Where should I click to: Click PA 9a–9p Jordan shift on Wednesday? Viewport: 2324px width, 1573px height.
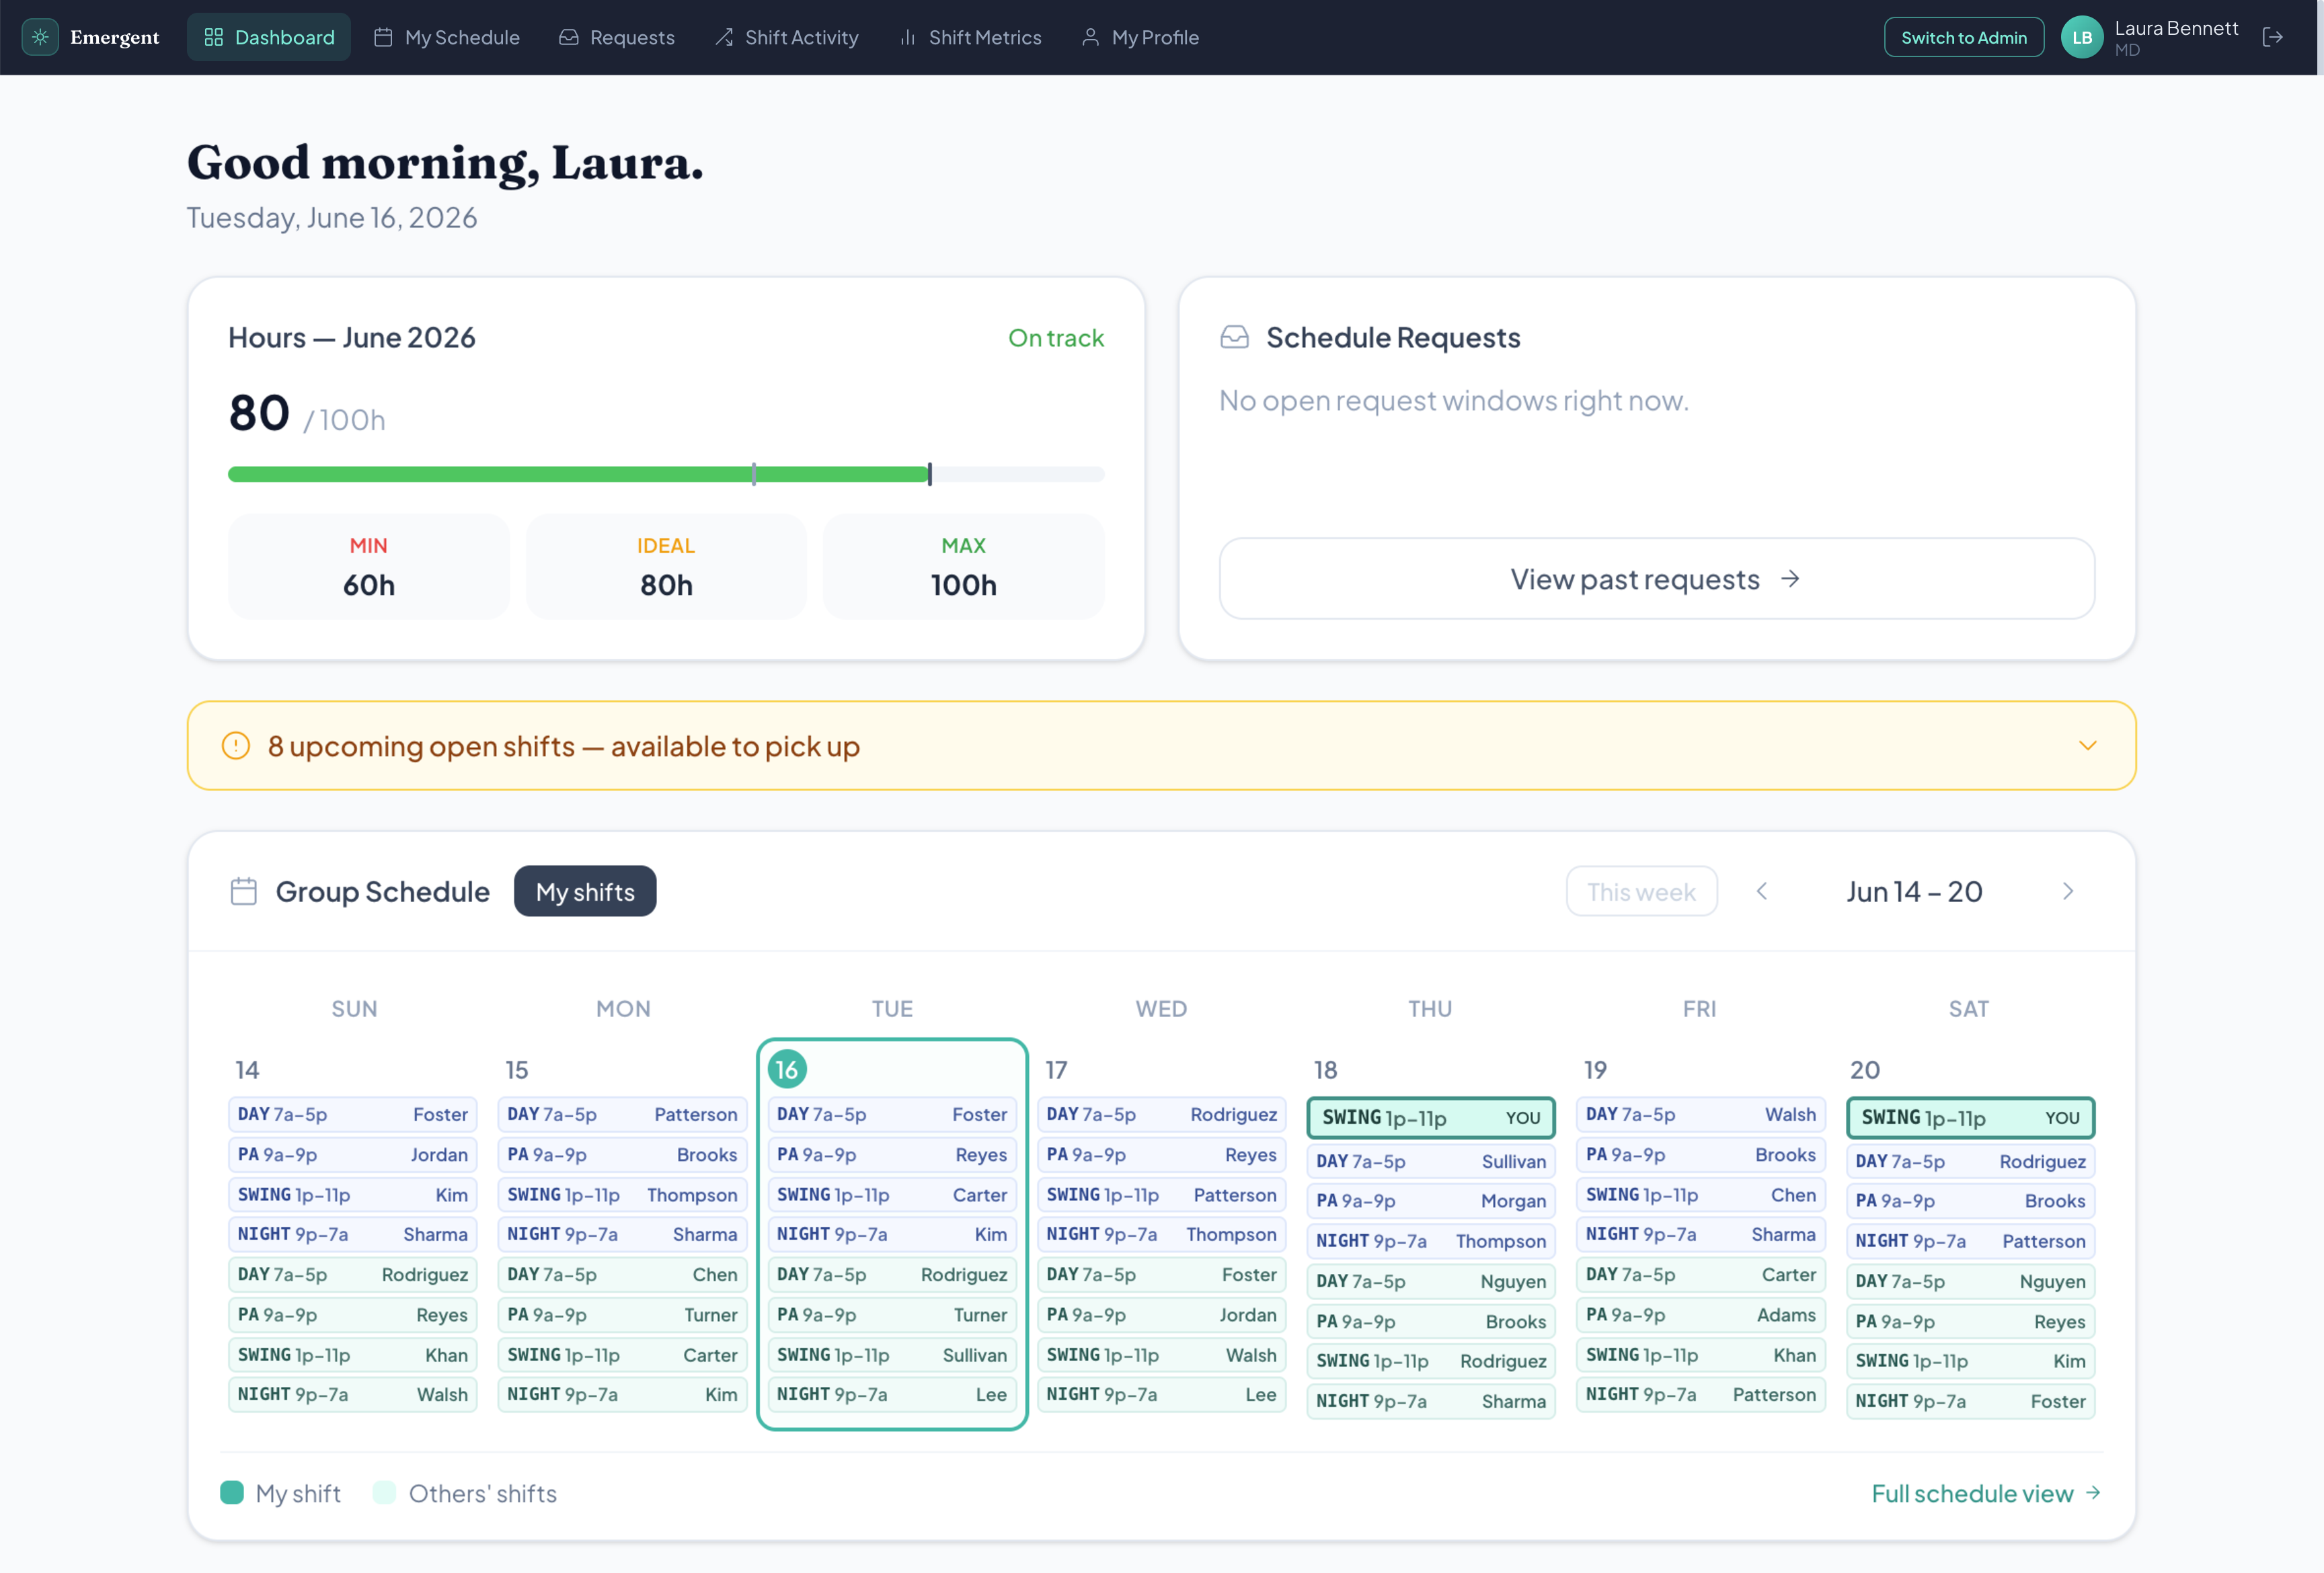tap(1161, 1314)
